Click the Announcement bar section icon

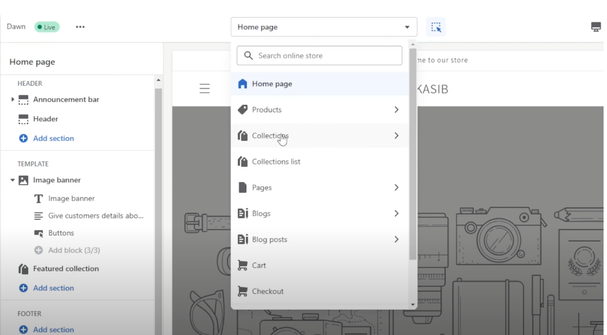[x=23, y=100]
